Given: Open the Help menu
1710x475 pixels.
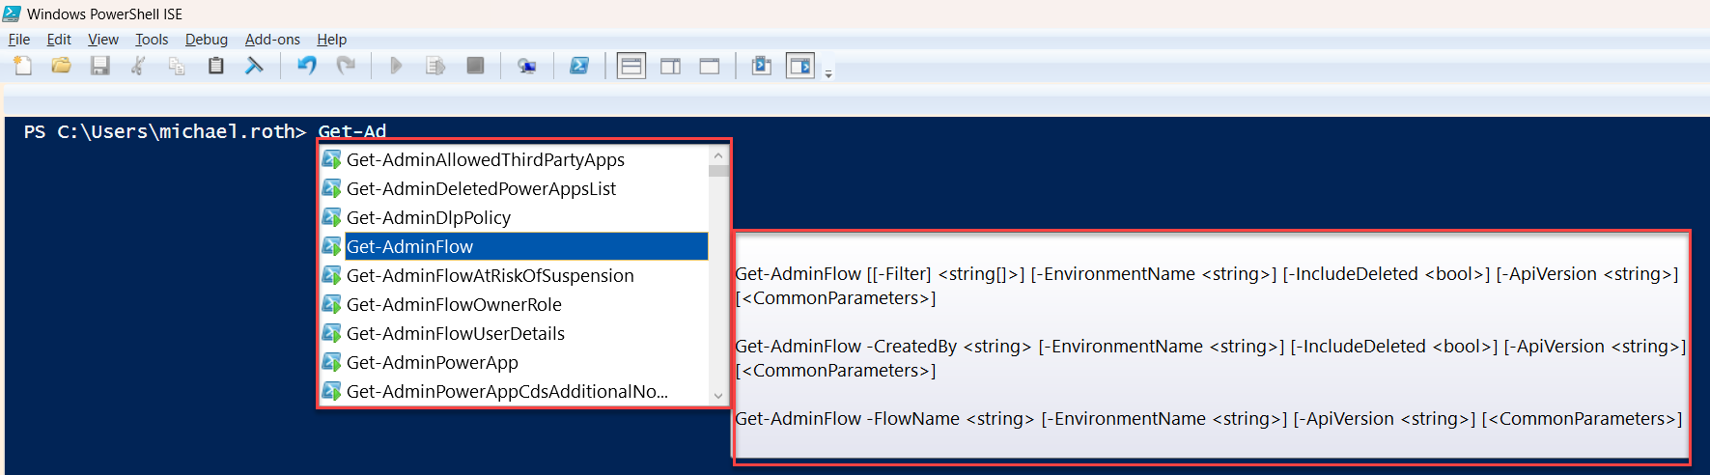Looking at the screenshot, I should point(332,40).
